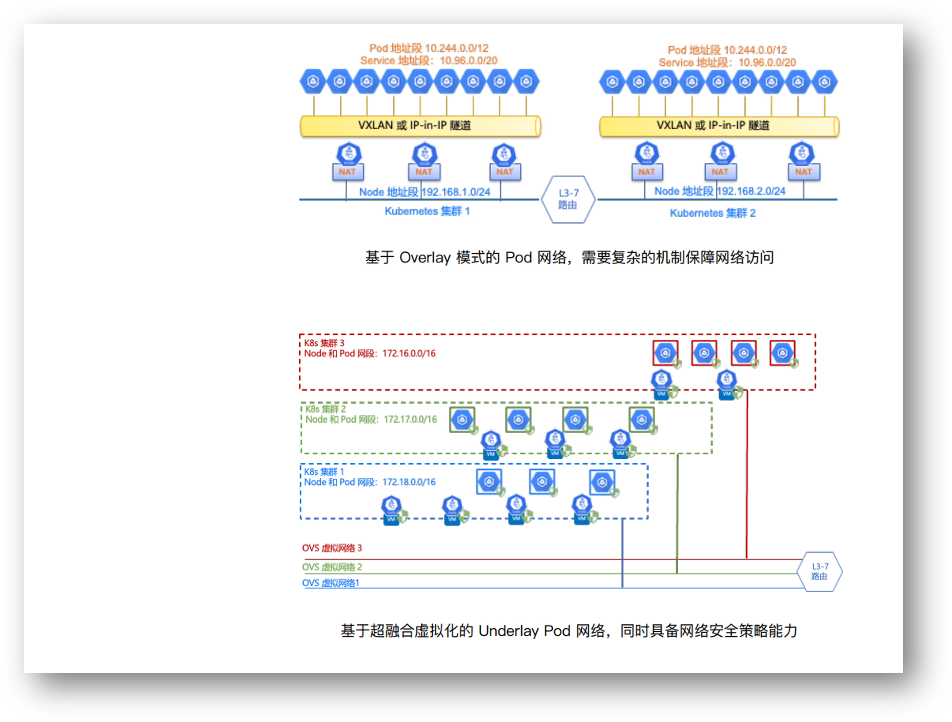This screenshot has height=722, width=952.
Task: Select leftmost pod hexagon above Kubernetes 集群 2 tunnel
Action: 612,82
